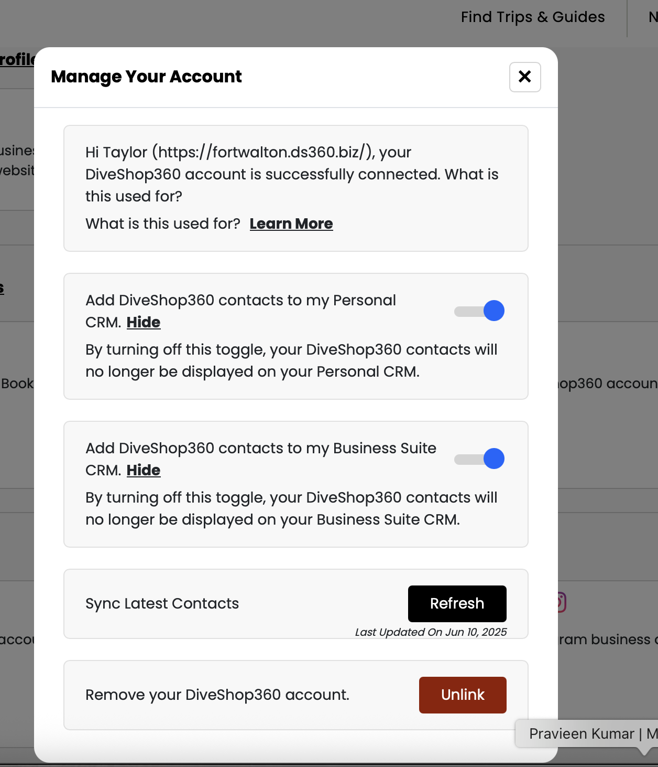The image size is (658, 767).
Task: Collapse Business Suite CRM description via Hide
Action: [143, 471]
